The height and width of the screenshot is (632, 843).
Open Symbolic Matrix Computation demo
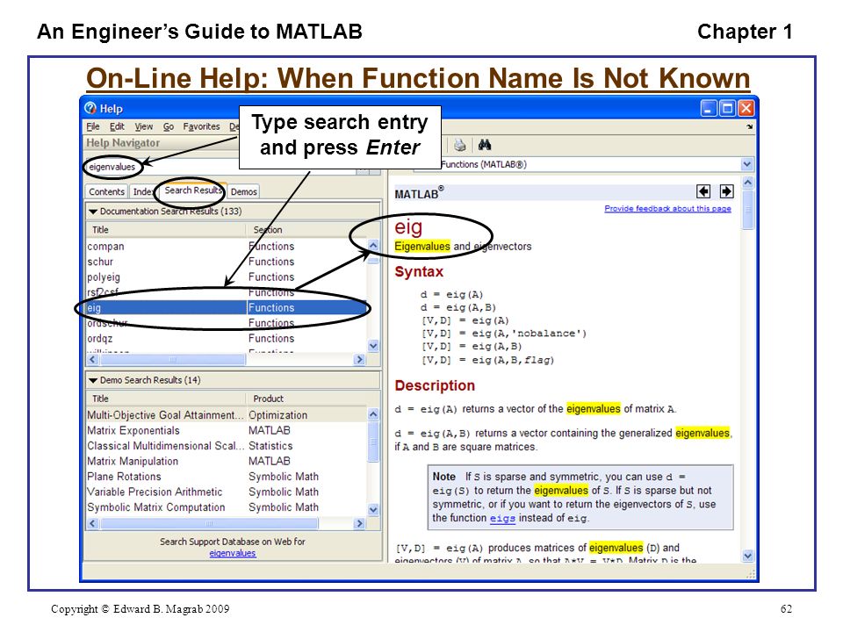226,507
